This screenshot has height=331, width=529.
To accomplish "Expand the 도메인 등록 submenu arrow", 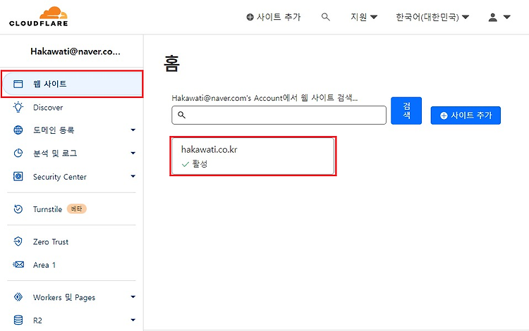I will [133, 130].
